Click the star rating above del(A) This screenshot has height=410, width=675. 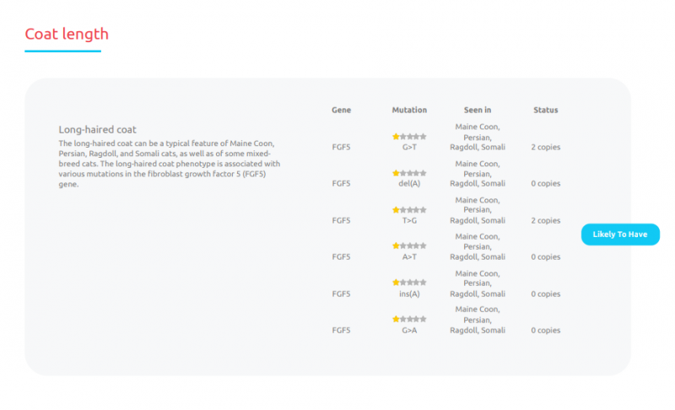(x=409, y=173)
